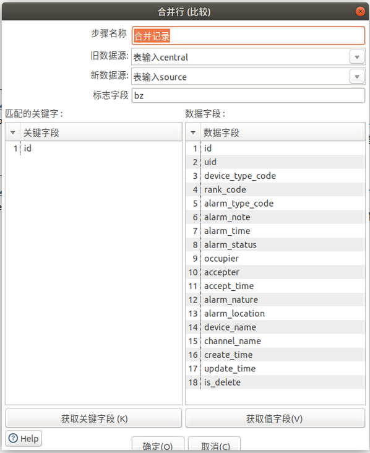Click the Help question mark icon
370x453 pixels.
pos(13,438)
